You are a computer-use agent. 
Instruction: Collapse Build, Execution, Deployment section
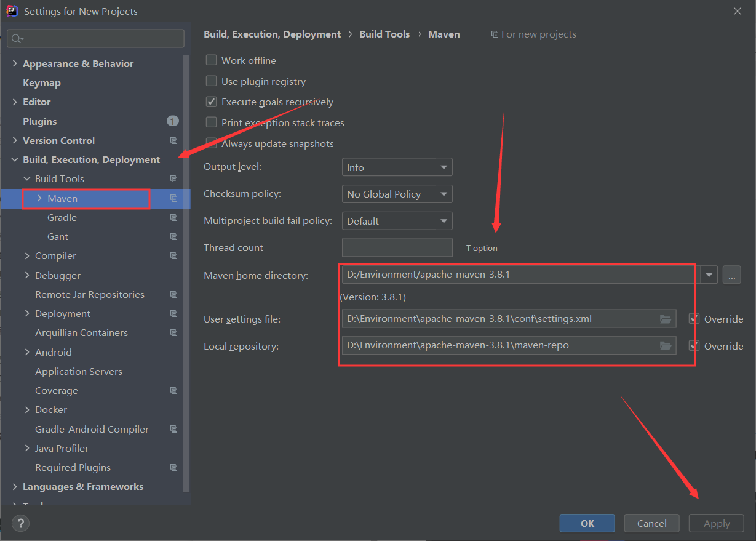click(15, 159)
